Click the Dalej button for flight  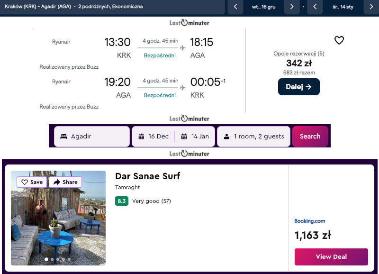298,87
